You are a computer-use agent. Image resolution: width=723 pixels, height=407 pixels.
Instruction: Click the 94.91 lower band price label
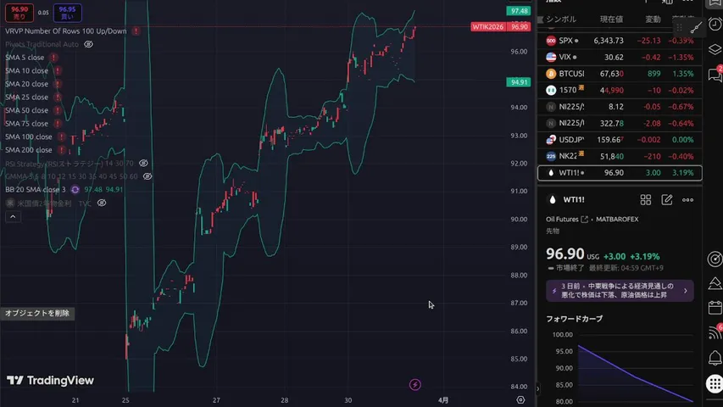[x=519, y=82]
